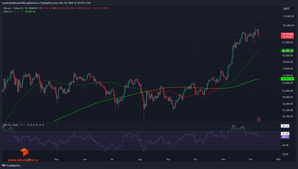Click the published-on TradingView.com header text

tap(46, 3)
